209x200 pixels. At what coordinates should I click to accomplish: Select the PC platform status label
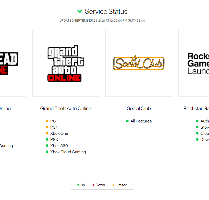coord(53,121)
